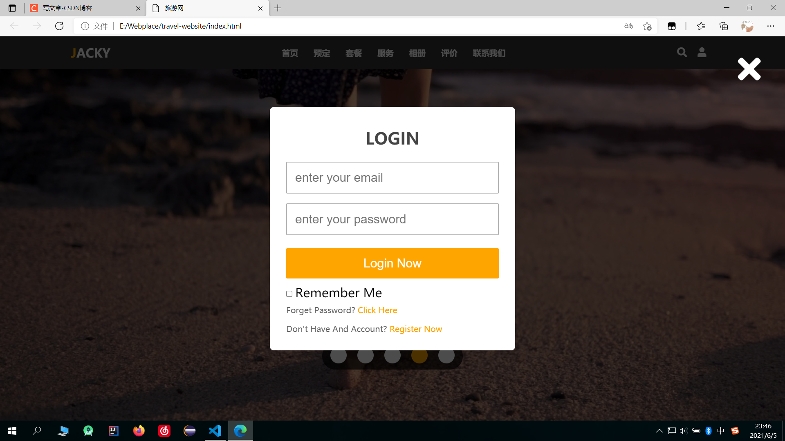The height and width of the screenshot is (441, 785).
Task: Open a new browser tab
Action: coord(278,8)
